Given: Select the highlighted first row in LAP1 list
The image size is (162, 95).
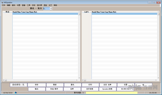Looking at the screenshot, I should tap(124, 14).
